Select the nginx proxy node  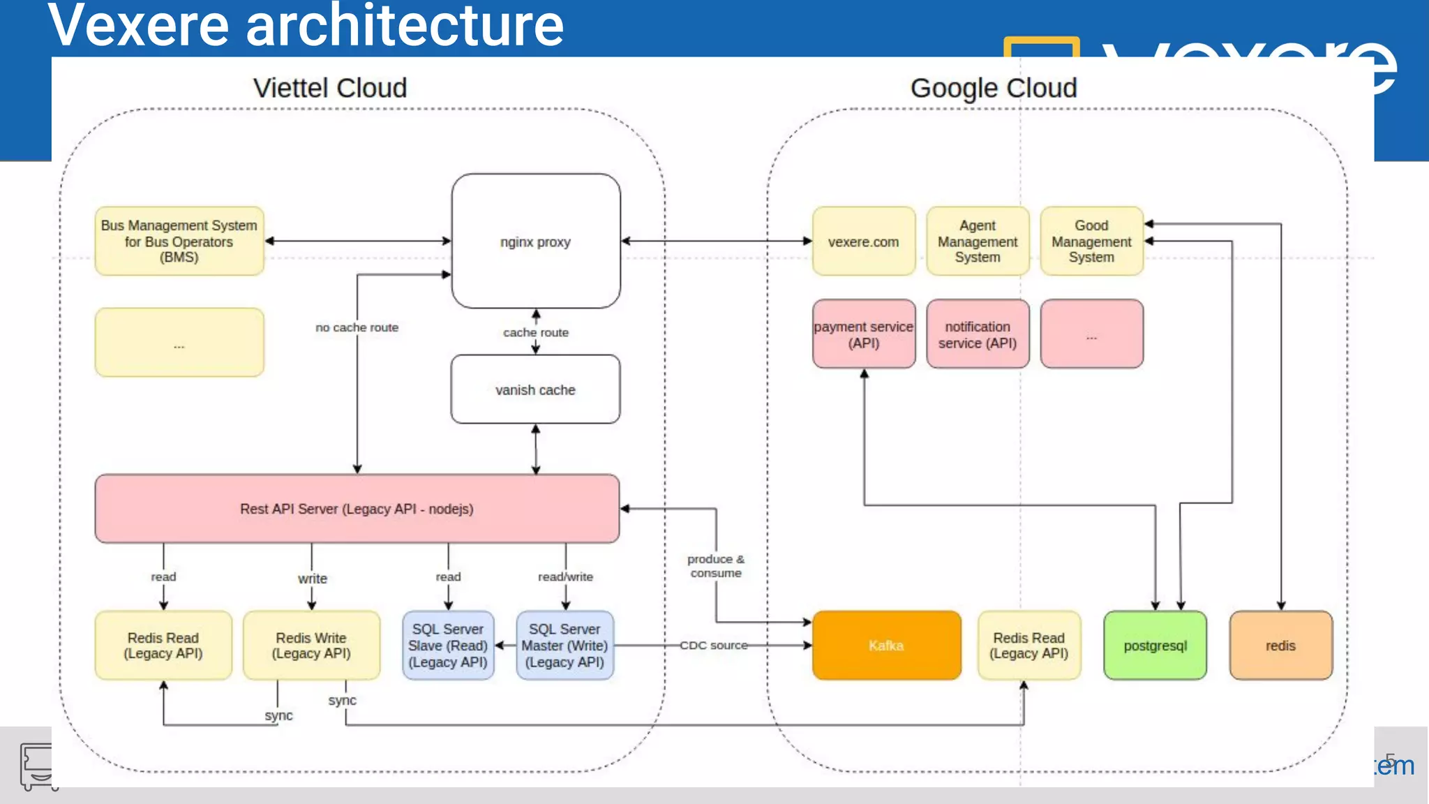pos(536,241)
